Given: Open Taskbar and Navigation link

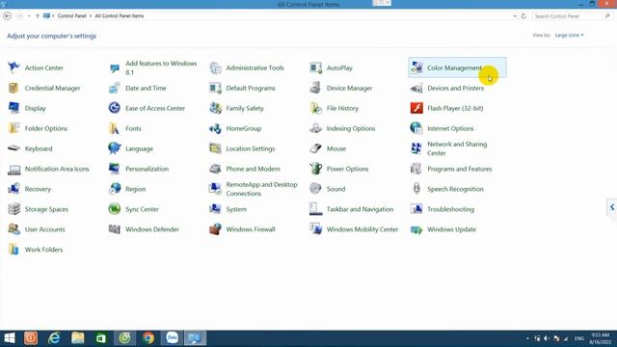Looking at the screenshot, I should 360,209.
